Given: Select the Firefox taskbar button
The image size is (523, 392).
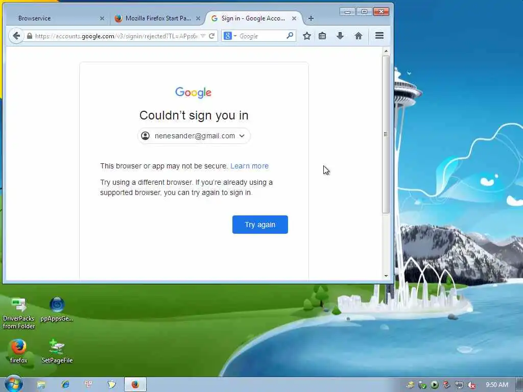Looking at the screenshot, I should click(x=135, y=384).
